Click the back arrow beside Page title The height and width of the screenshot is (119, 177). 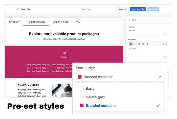(17, 9)
